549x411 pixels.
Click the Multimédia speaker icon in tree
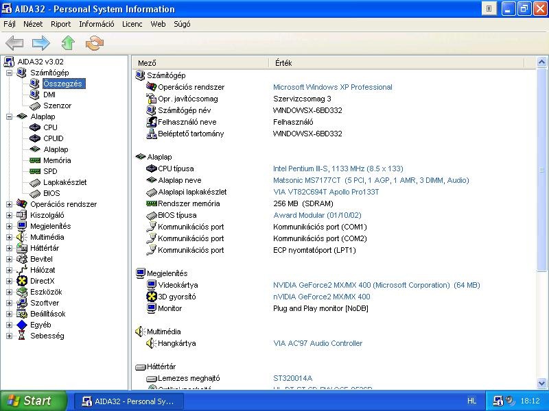click(22, 237)
